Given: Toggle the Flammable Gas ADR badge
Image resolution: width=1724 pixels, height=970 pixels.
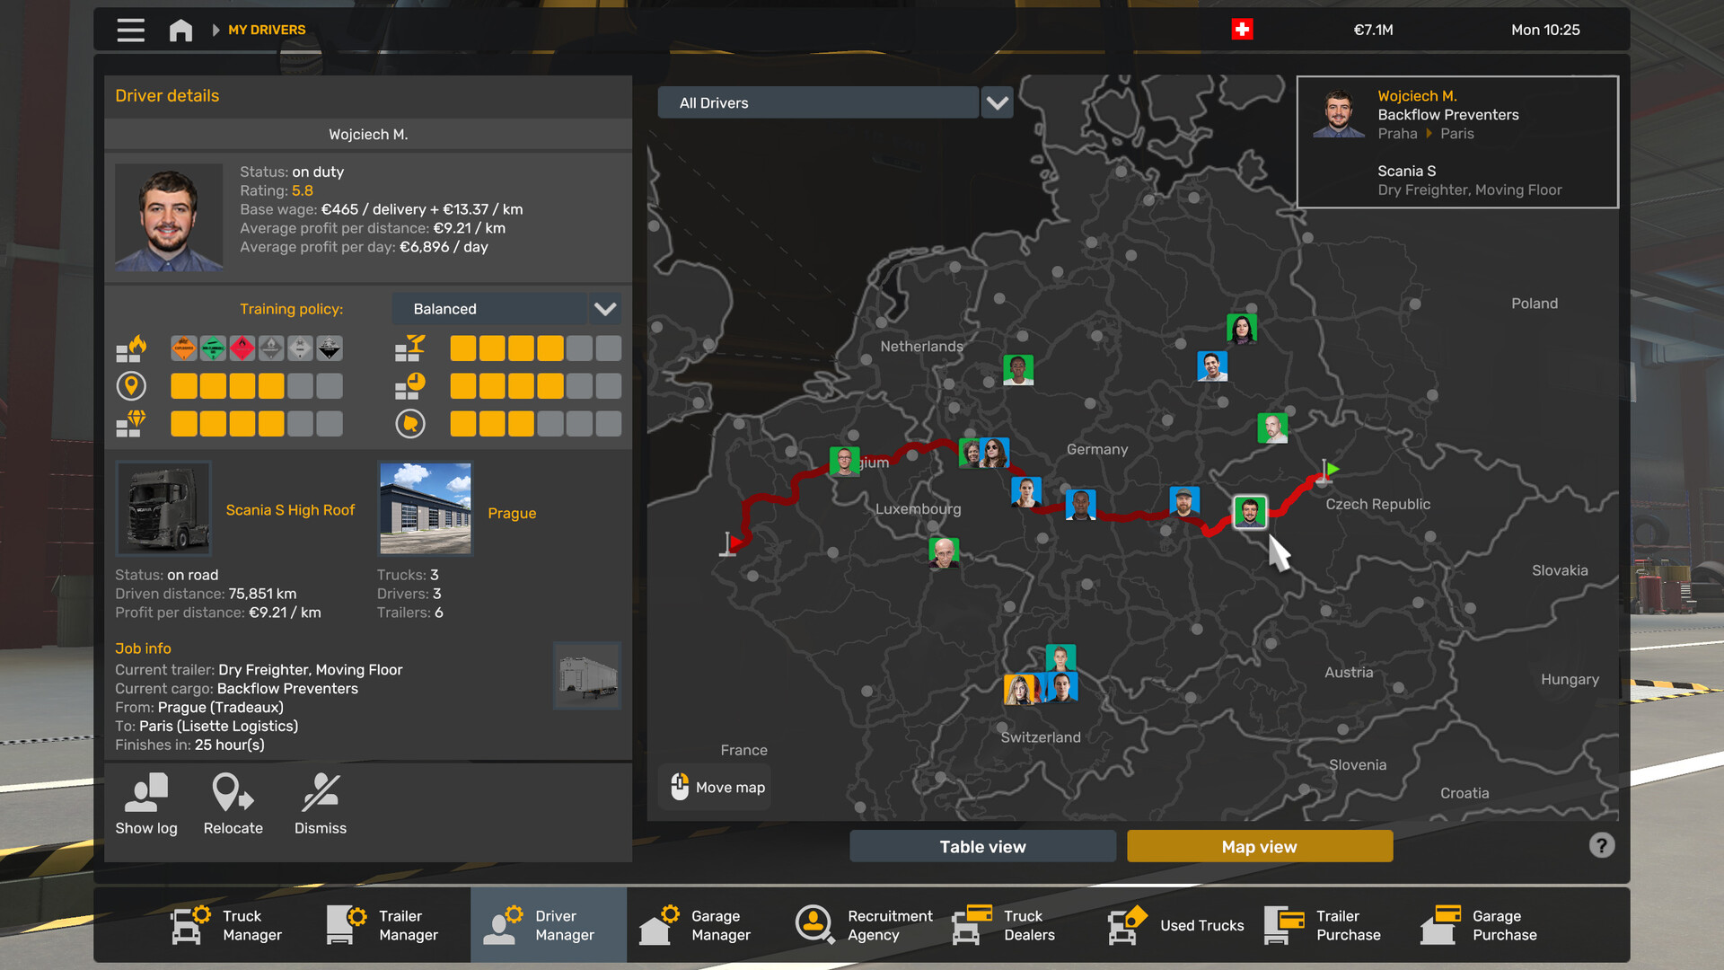Looking at the screenshot, I should [x=213, y=348].
